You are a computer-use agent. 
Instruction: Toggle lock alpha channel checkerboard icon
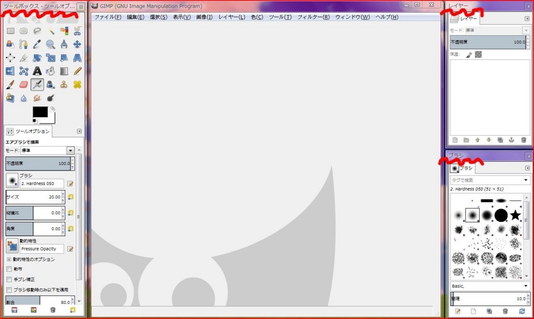pyautogui.click(x=479, y=55)
